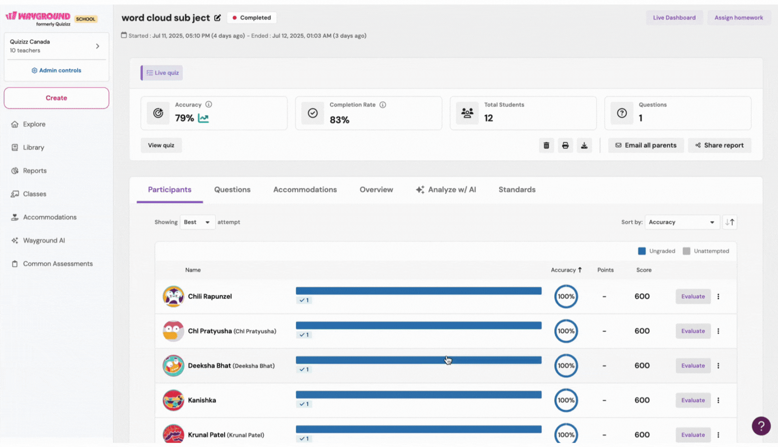Click Kanishka's avatar

coord(173,401)
